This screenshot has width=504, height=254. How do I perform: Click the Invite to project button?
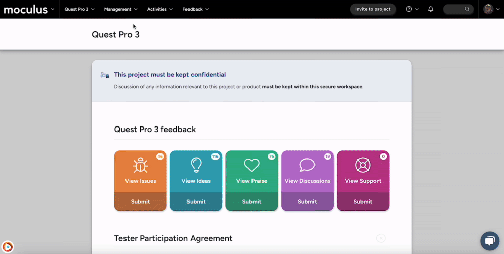tap(372, 9)
